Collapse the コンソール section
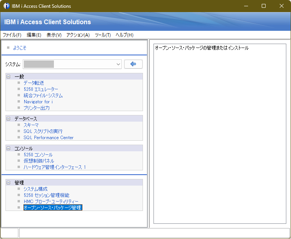This screenshot has height=239, width=291. click(9, 149)
